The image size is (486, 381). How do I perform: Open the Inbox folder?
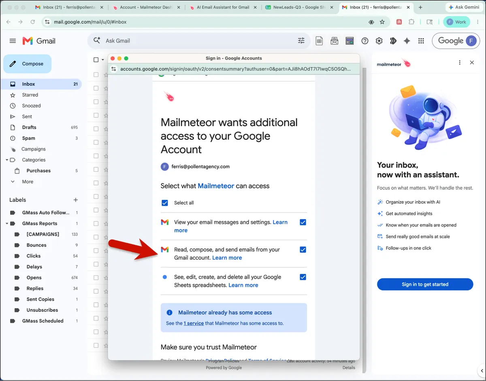point(40,84)
